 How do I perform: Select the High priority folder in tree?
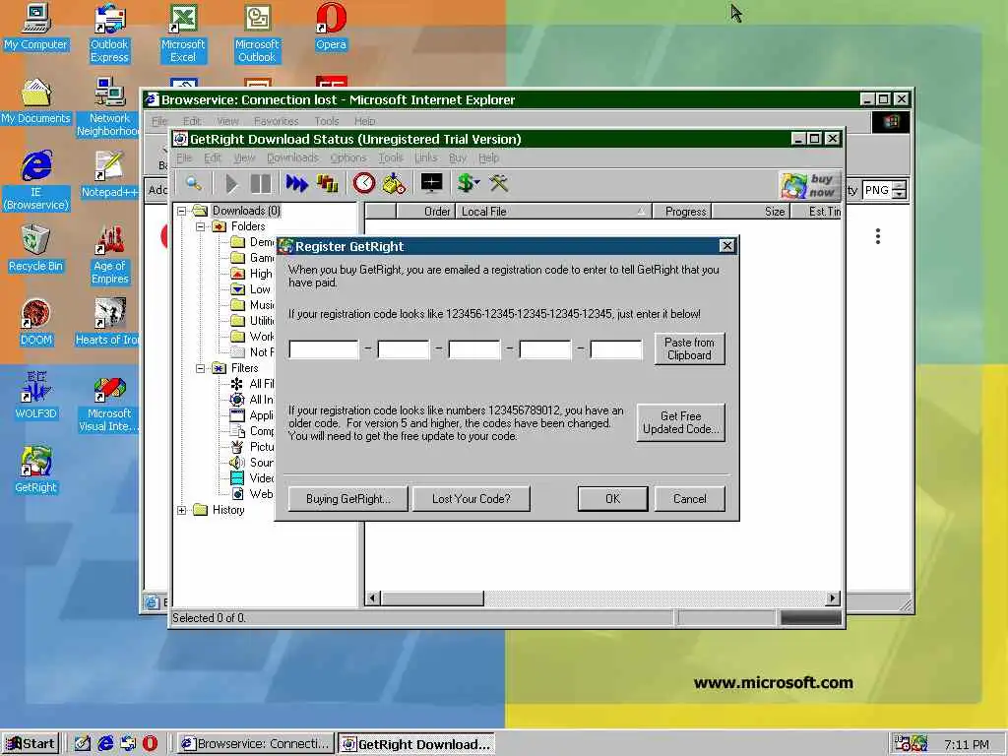pos(251,274)
